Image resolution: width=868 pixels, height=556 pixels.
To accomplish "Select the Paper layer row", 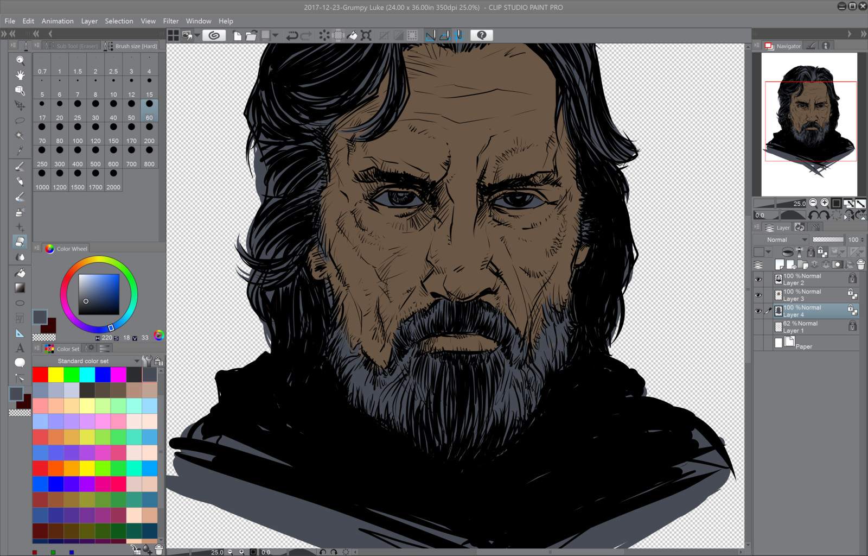I will [x=806, y=343].
